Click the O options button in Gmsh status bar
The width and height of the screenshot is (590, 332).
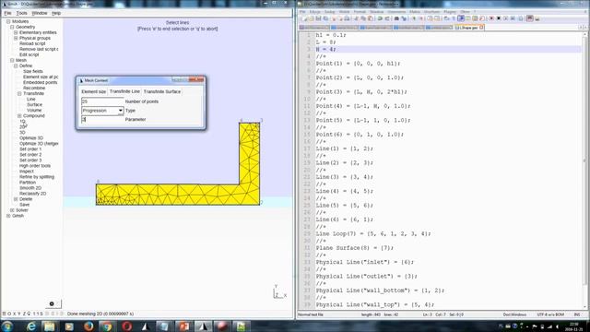pyautogui.click(x=9, y=314)
